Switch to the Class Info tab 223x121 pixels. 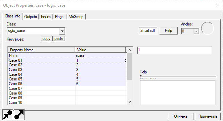click(12, 16)
